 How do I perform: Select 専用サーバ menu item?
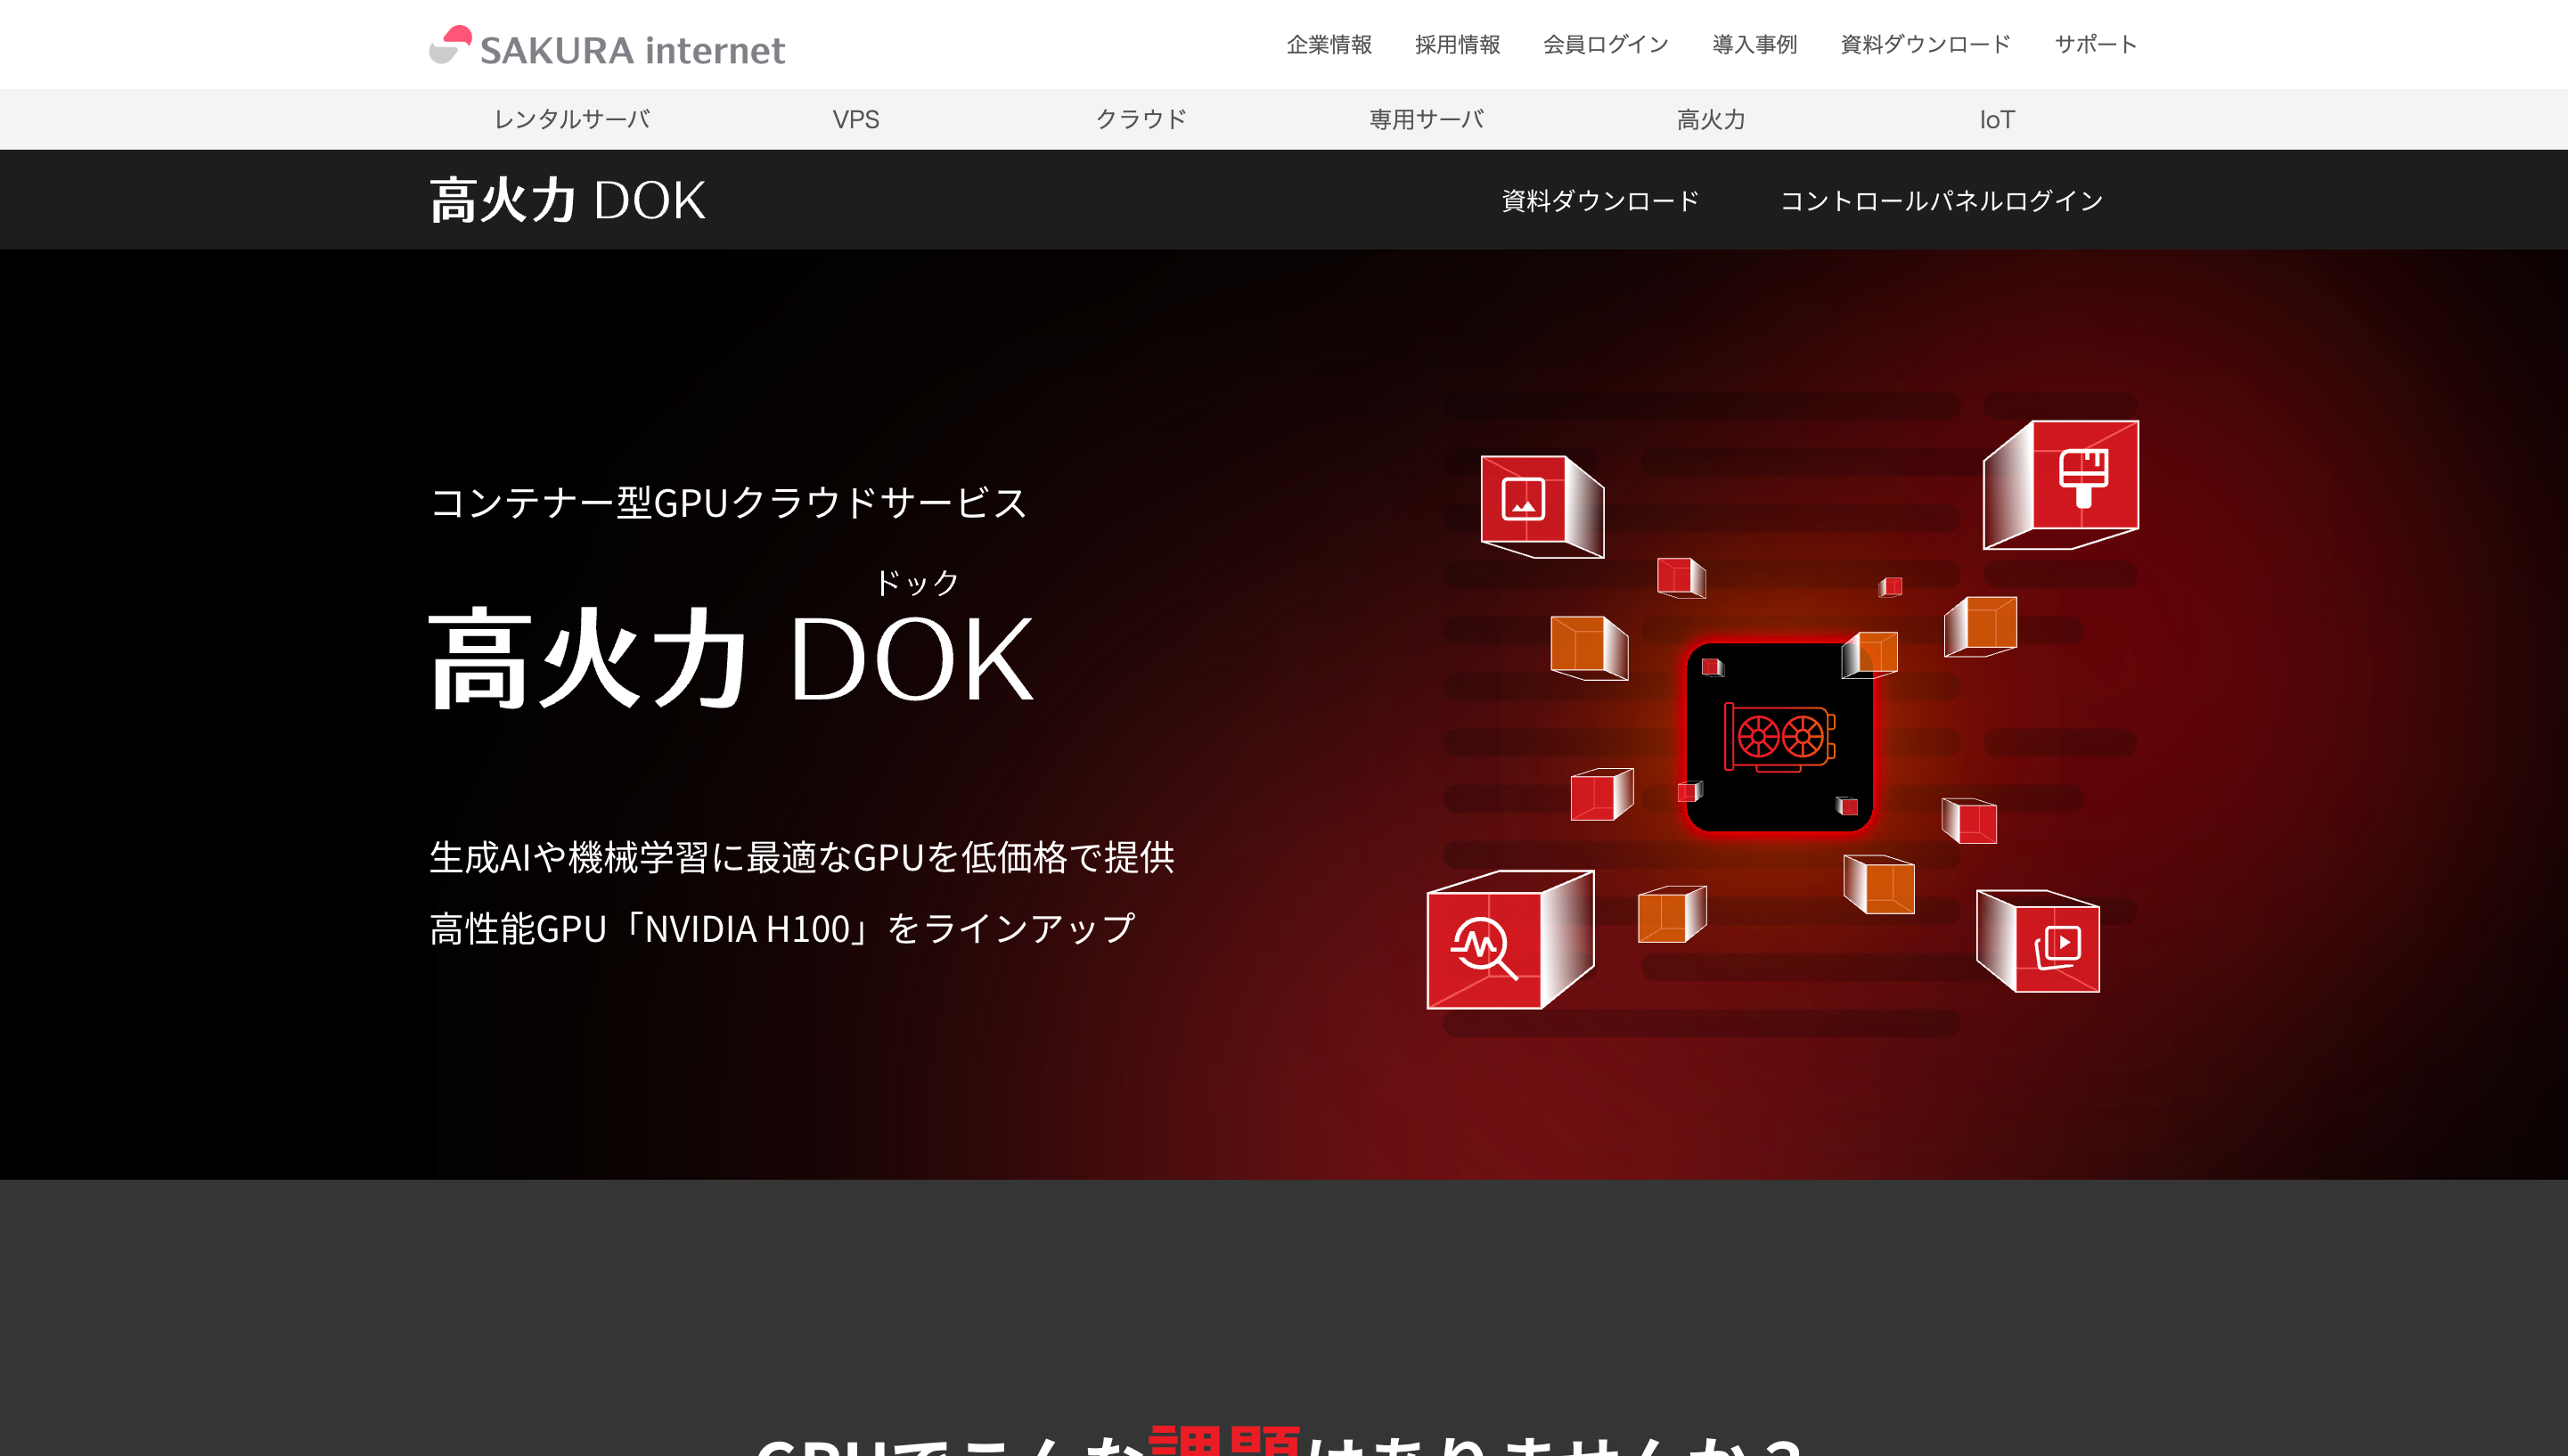pos(1426,119)
